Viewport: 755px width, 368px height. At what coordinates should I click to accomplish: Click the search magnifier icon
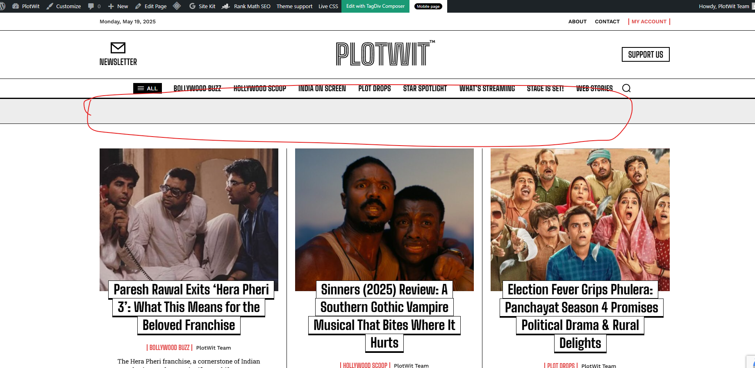[626, 88]
